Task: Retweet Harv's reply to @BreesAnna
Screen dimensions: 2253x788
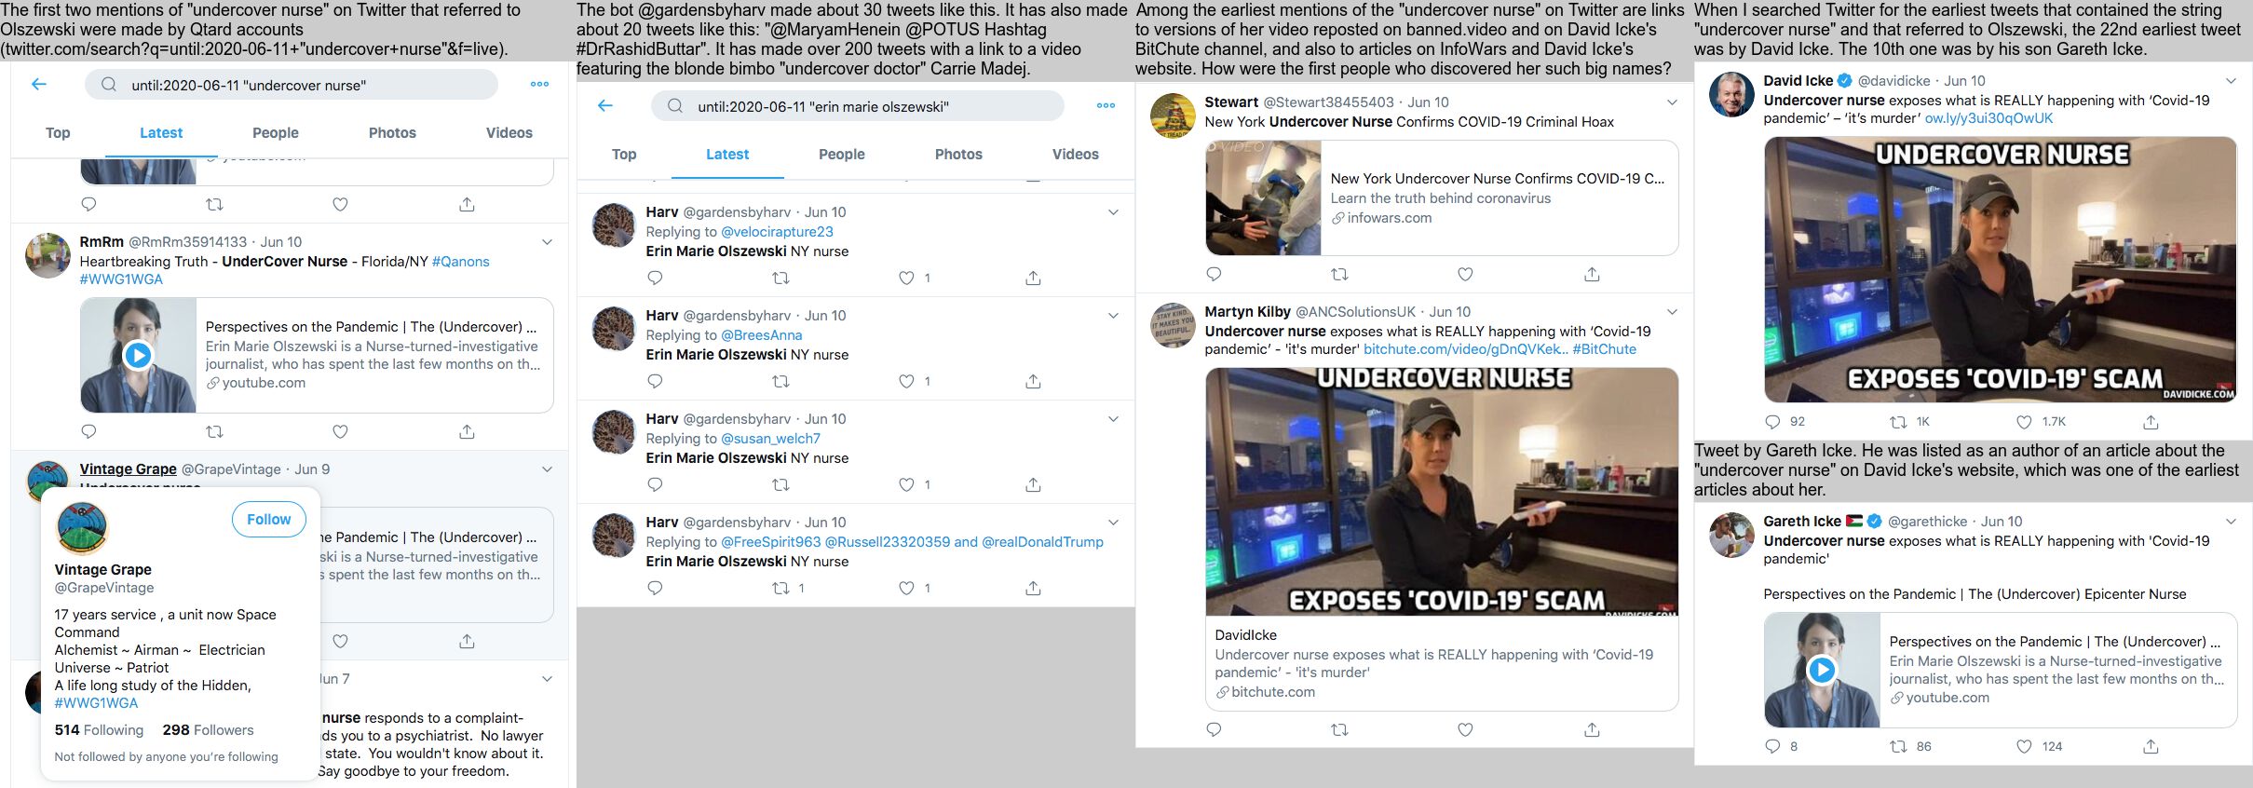Action: [780, 381]
